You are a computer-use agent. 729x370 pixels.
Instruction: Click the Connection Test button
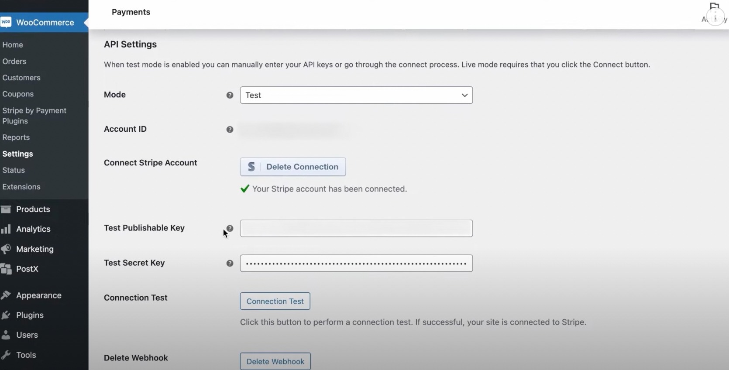[x=275, y=301]
